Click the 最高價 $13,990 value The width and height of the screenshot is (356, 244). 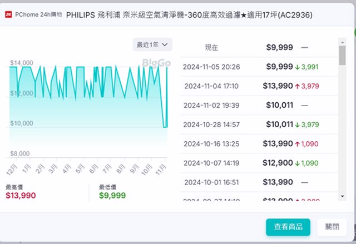(x=22, y=195)
